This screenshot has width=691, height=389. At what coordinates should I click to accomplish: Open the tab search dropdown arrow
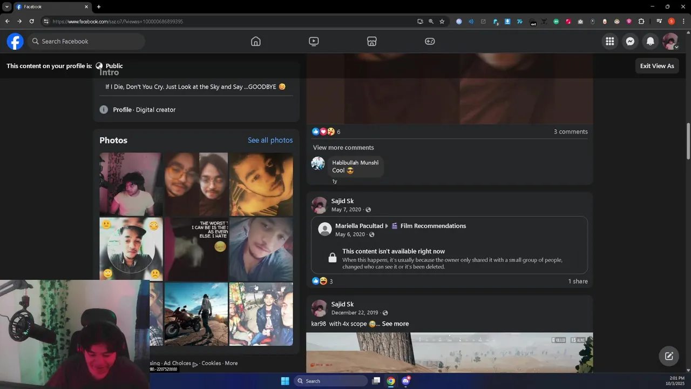(6, 6)
